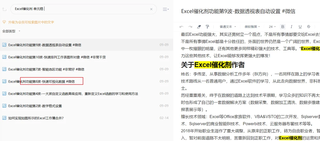This screenshot has height=141, width=320.
Task: Open the list view options menu icon
Action: 166,9
